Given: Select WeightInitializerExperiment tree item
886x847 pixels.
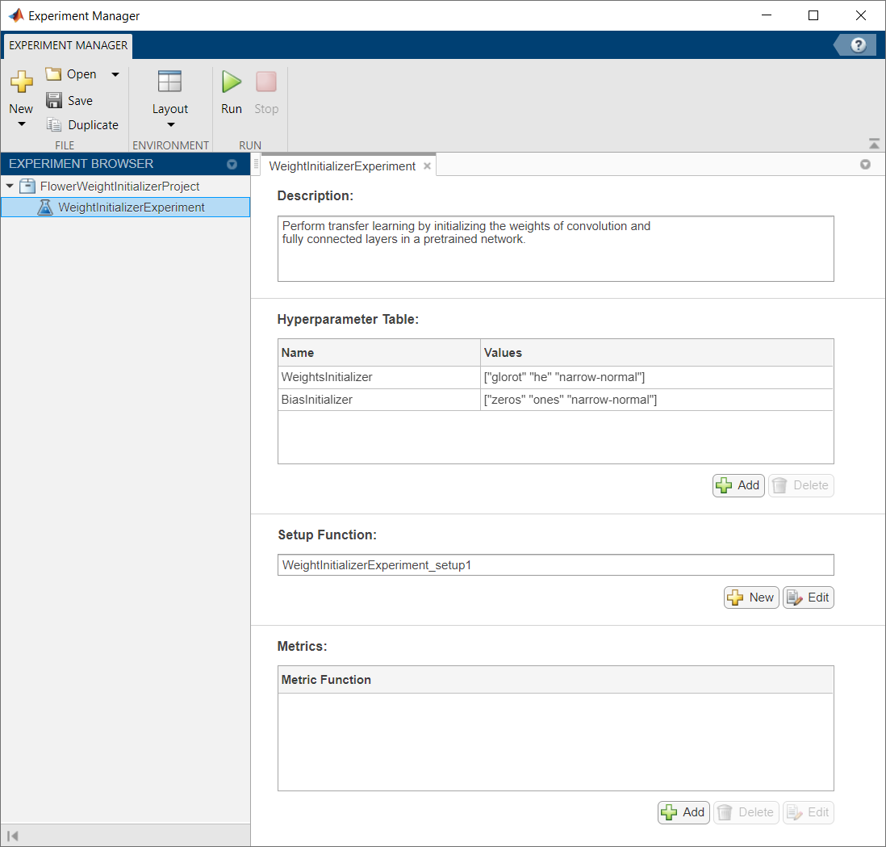Looking at the screenshot, I should pos(125,207).
